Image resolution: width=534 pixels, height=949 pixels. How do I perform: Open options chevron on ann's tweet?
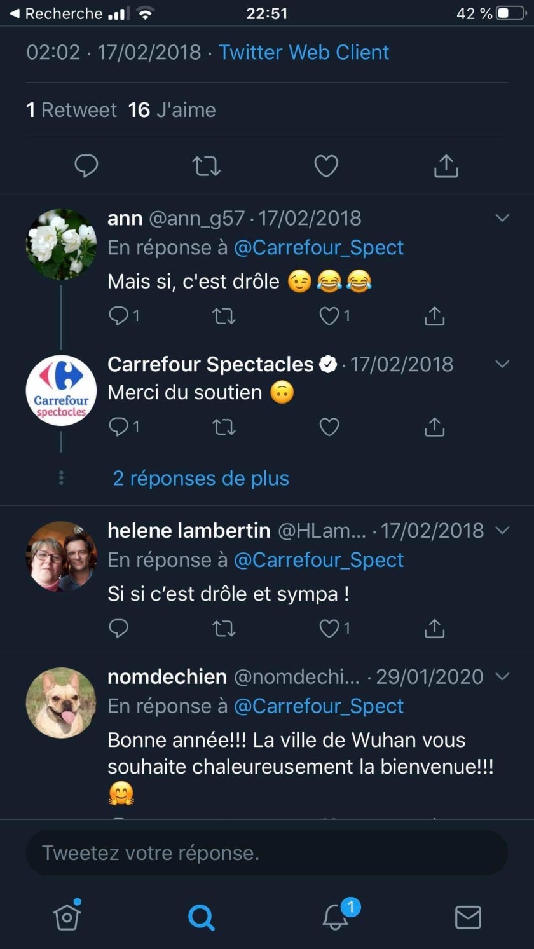point(502,218)
